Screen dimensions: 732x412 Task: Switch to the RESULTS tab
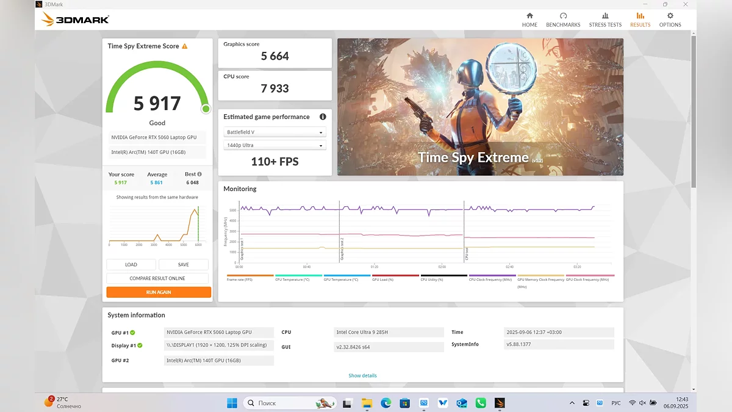640,20
